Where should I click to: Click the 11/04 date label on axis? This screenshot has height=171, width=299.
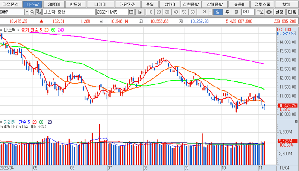pos(284,168)
